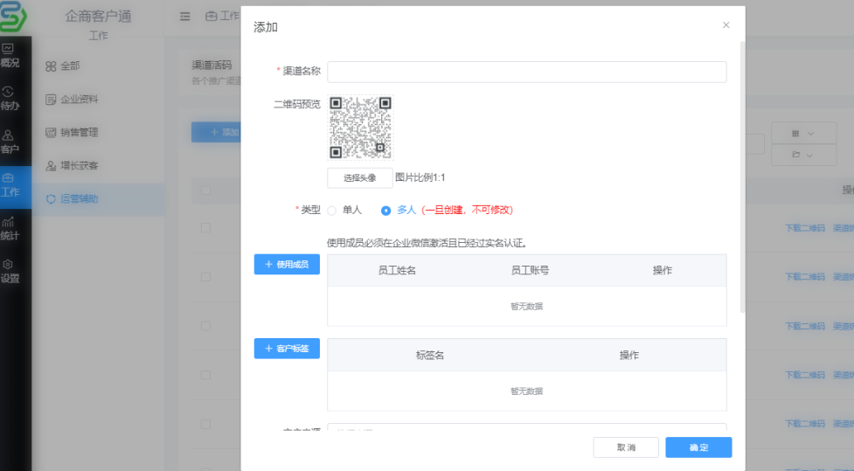This screenshot has height=471, width=854.
Task: Open the grid view dropdown
Action: coord(804,133)
